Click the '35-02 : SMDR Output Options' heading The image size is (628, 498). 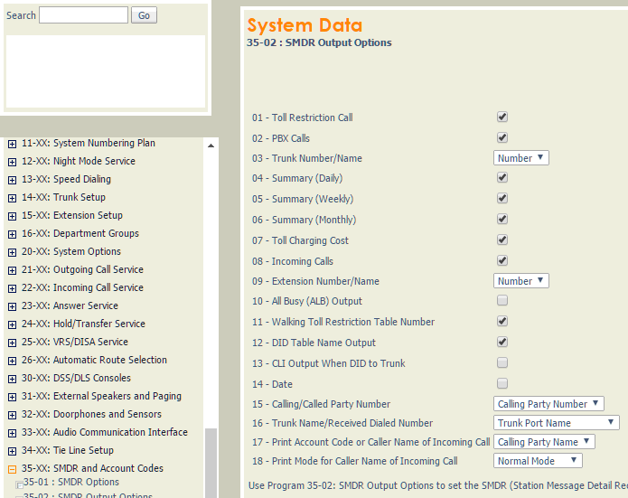319,42
